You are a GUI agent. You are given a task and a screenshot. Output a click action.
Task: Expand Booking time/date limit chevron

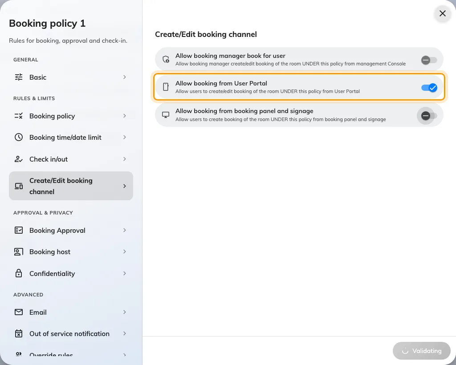125,137
